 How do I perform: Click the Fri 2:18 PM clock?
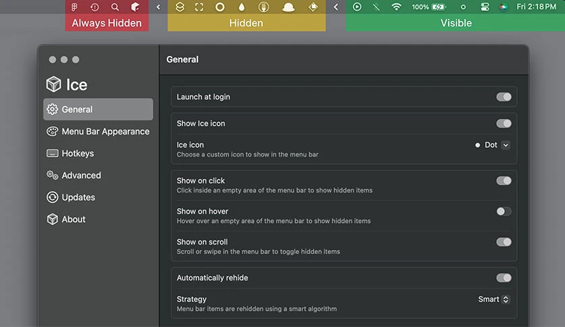point(536,7)
